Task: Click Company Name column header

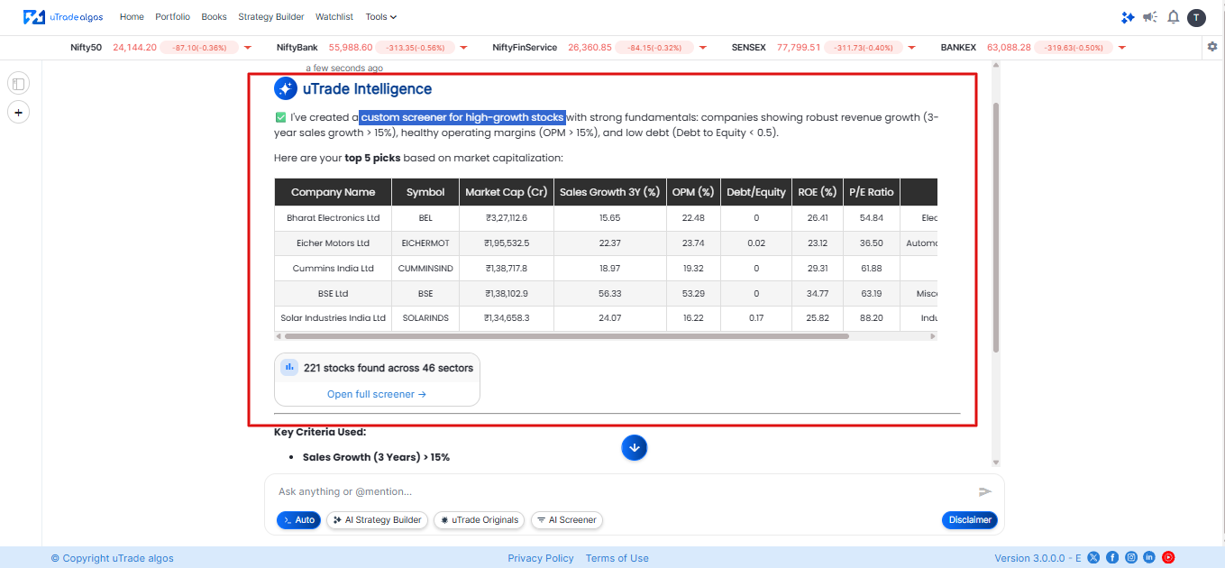Action: click(334, 192)
